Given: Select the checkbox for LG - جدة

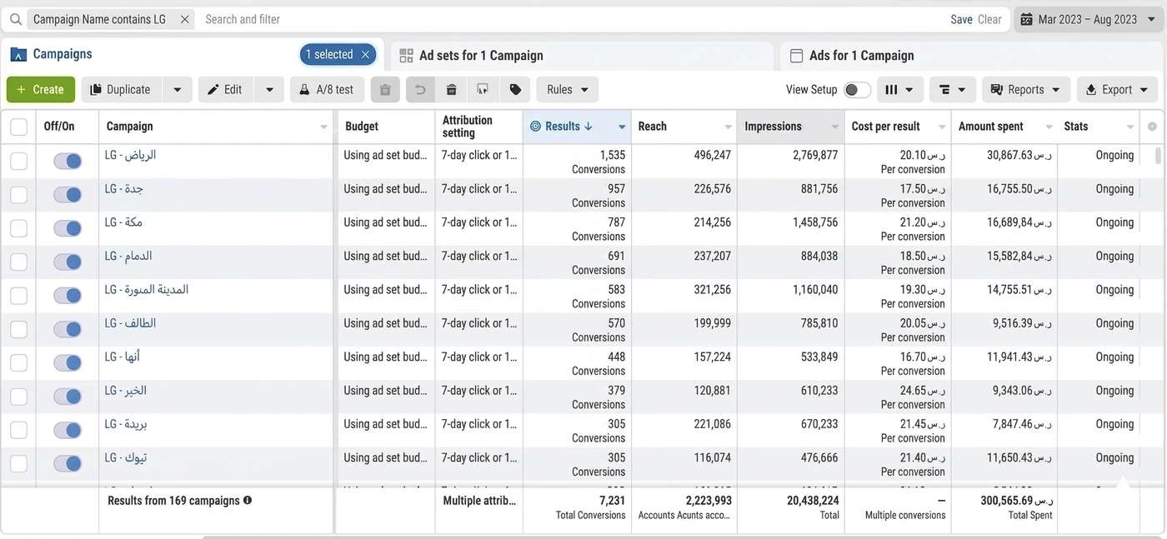Looking at the screenshot, I should tap(18, 195).
